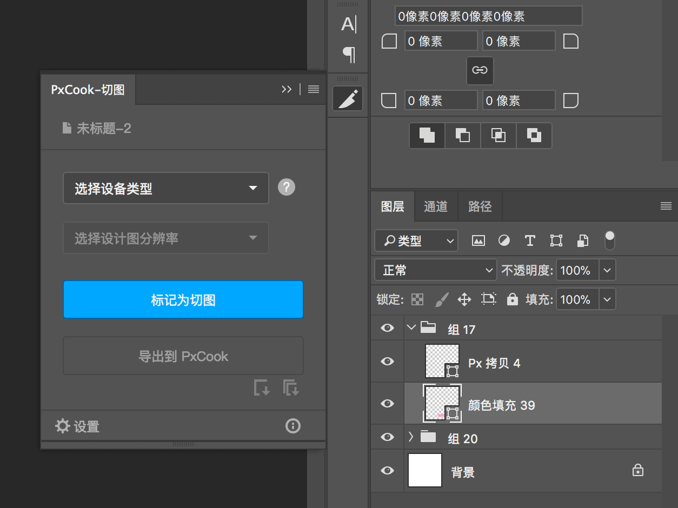Screen dimensions: 678x508
Task: Toggle the layer filter on/off switch
Action: click(x=610, y=240)
